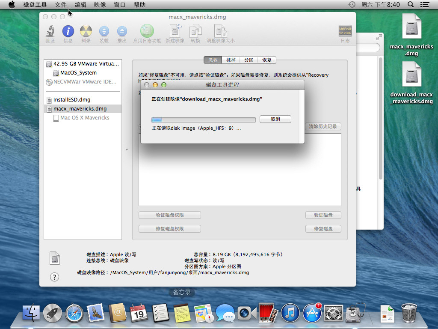Select download_macx_mavericks.dmg desktop file

click(411, 83)
